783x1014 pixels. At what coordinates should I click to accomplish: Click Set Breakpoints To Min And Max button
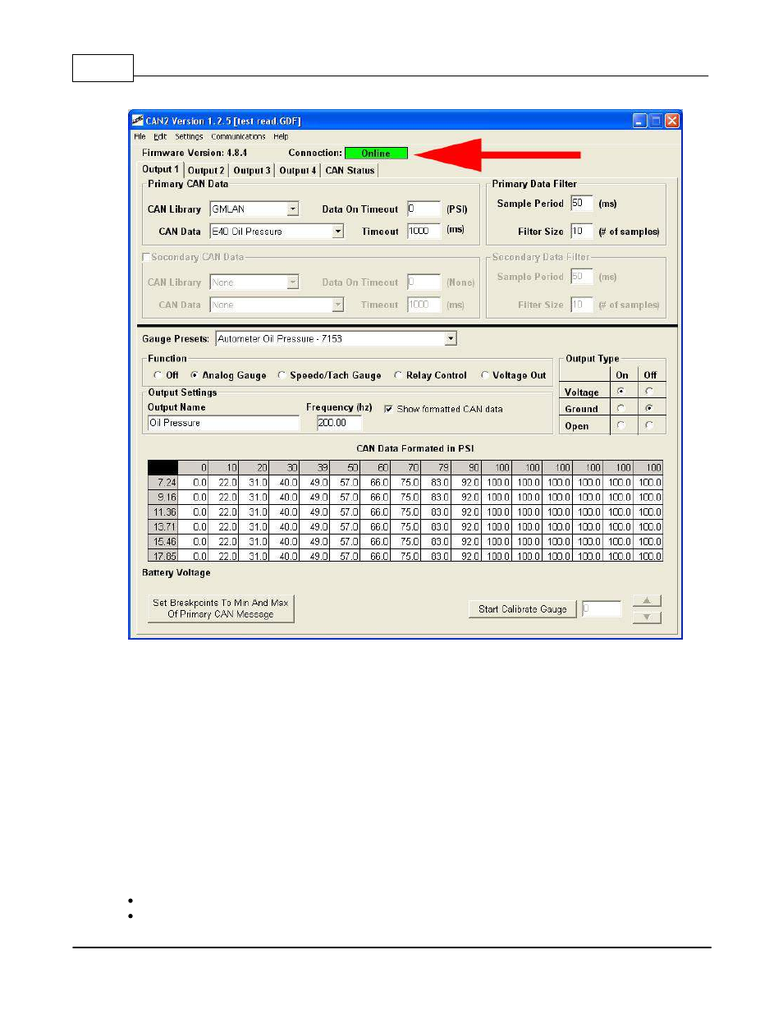(x=221, y=608)
